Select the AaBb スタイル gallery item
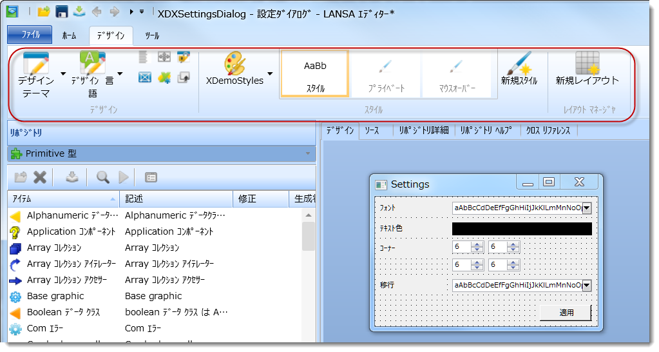The image size is (659, 352). 315,73
